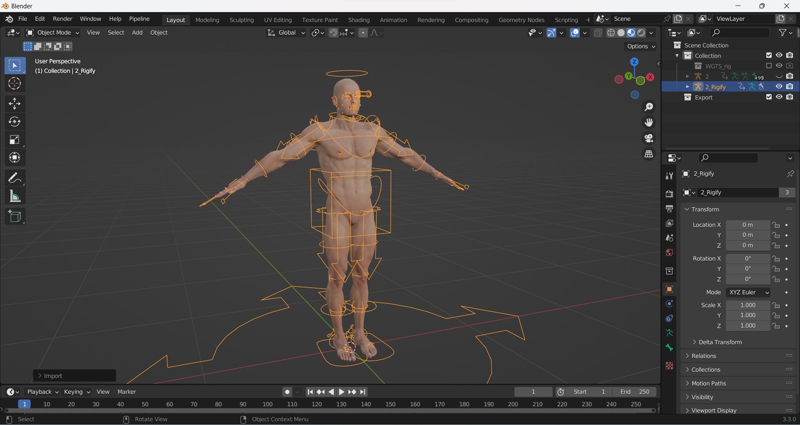
Task: Open the Physics properties tab
Action: pos(669,304)
